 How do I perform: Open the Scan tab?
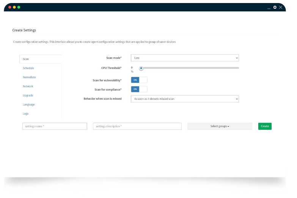pyautogui.click(x=40, y=59)
